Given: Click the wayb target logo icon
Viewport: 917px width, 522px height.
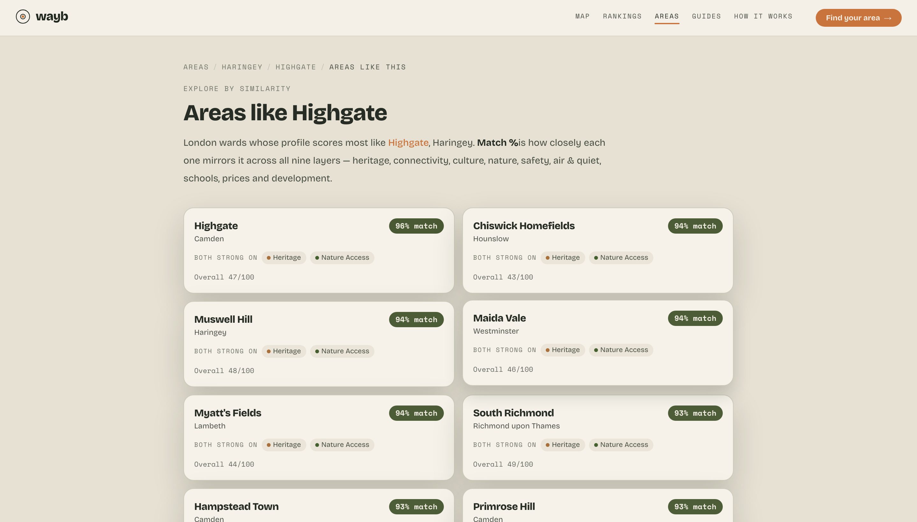Looking at the screenshot, I should tap(23, 17).
